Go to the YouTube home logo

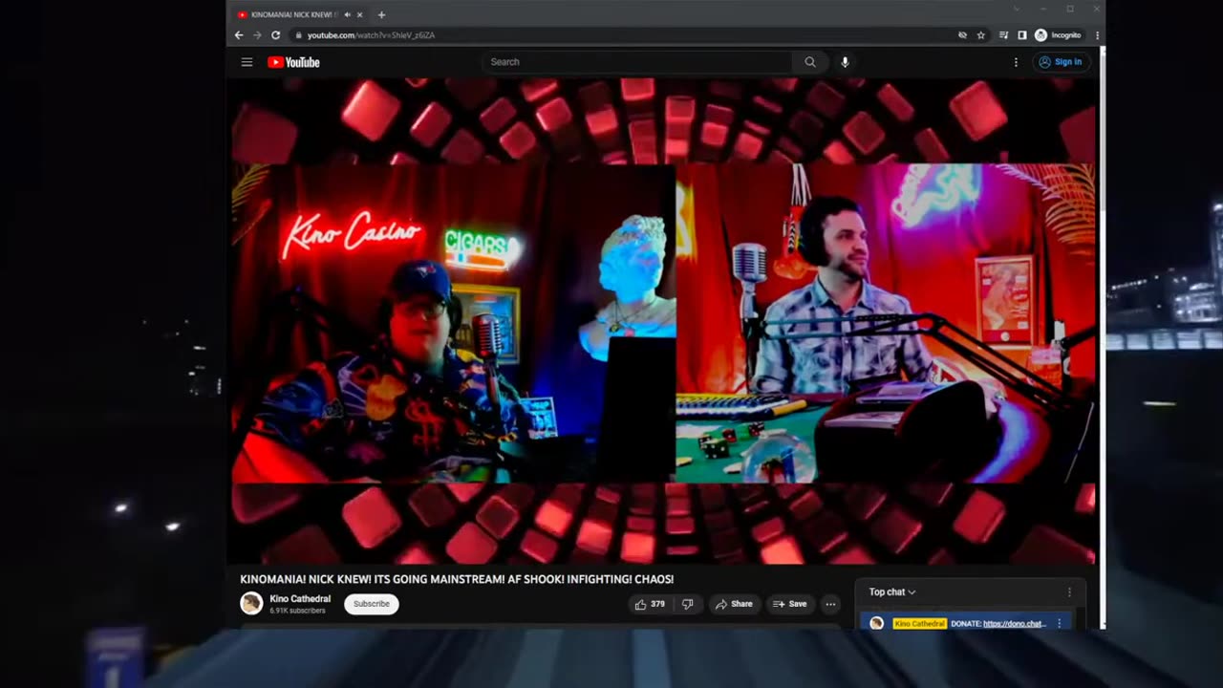293,62
